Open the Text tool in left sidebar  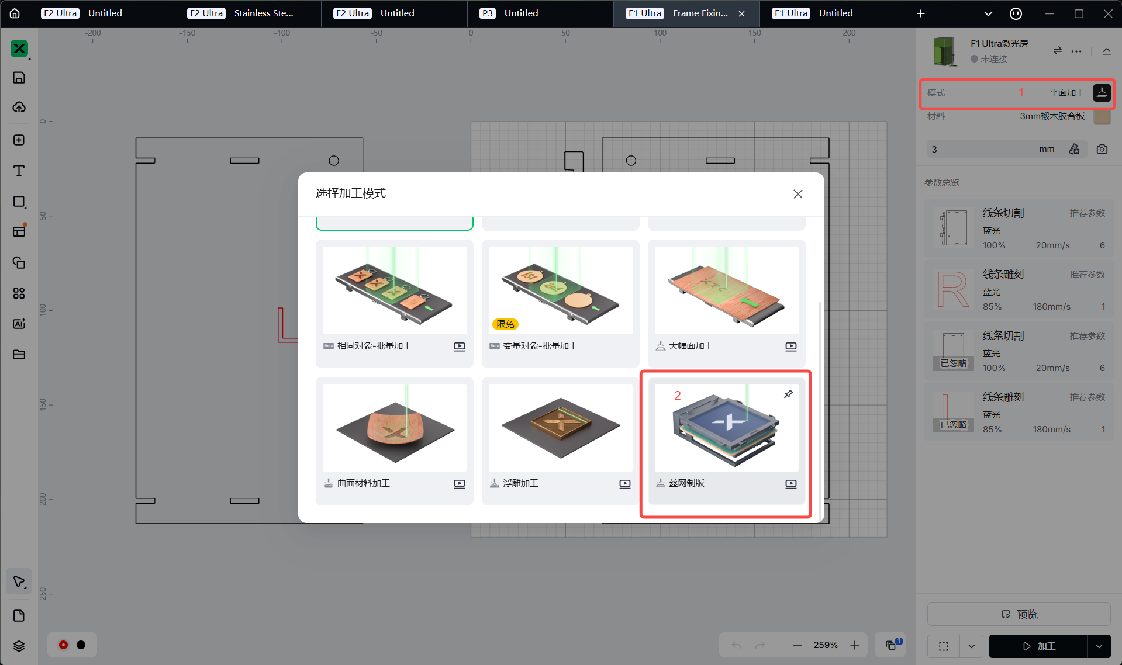tap(19, 171)
